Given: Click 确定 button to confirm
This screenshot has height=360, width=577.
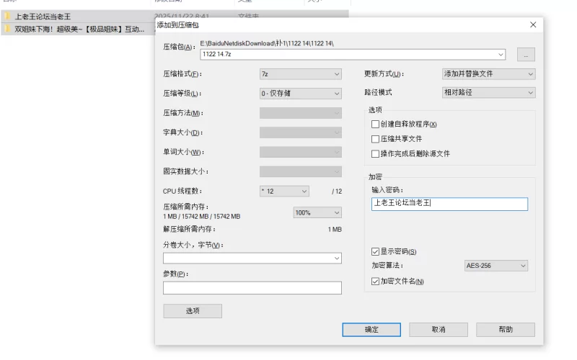Looking at the screenshot, I should click(371, 329).
